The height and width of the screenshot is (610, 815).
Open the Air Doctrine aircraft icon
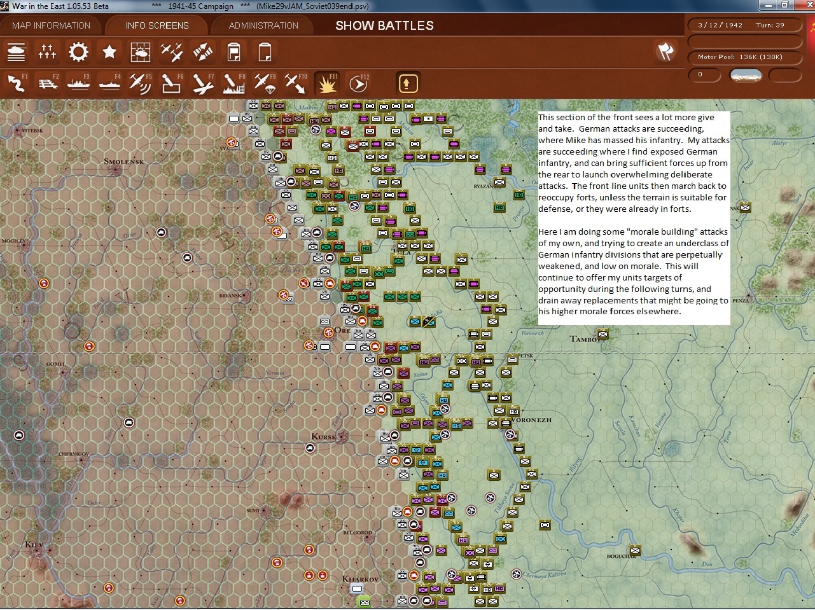coord(172,52)
